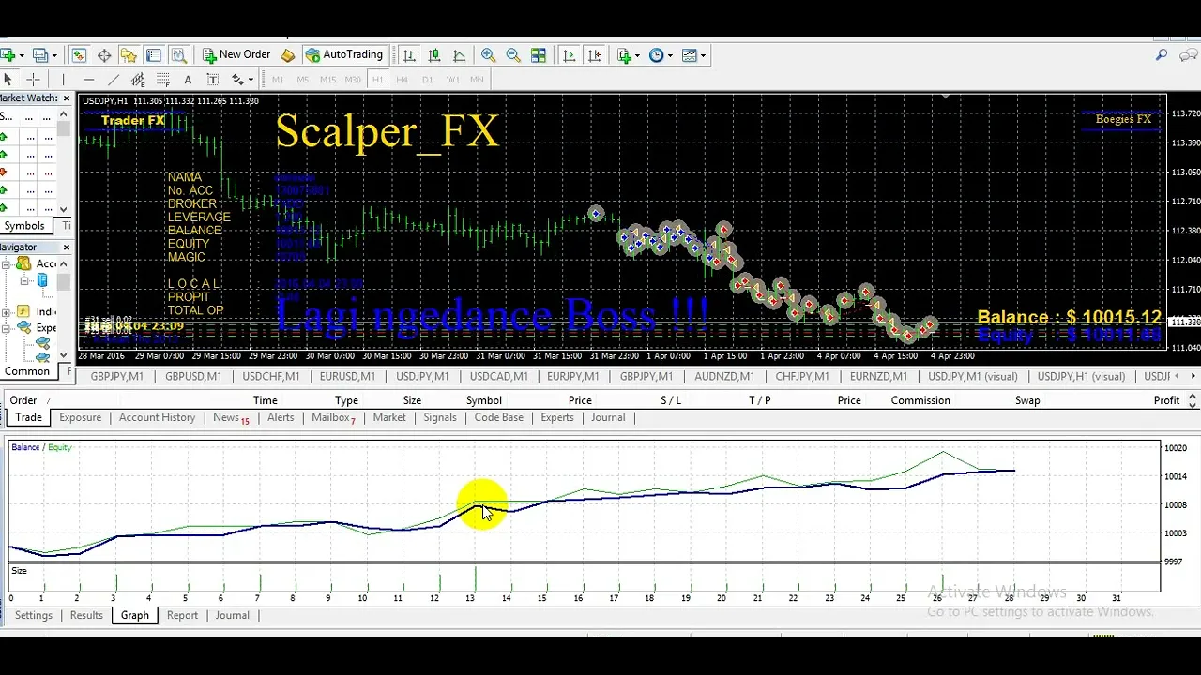Open the Common tab in Navigator
This screenshot has width=1201, height=675.
coord(27,371)
